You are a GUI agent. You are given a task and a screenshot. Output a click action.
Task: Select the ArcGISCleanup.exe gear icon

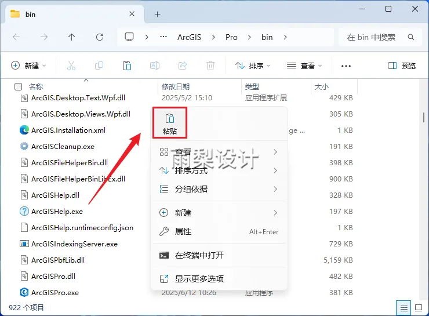(x=24, y=146)
